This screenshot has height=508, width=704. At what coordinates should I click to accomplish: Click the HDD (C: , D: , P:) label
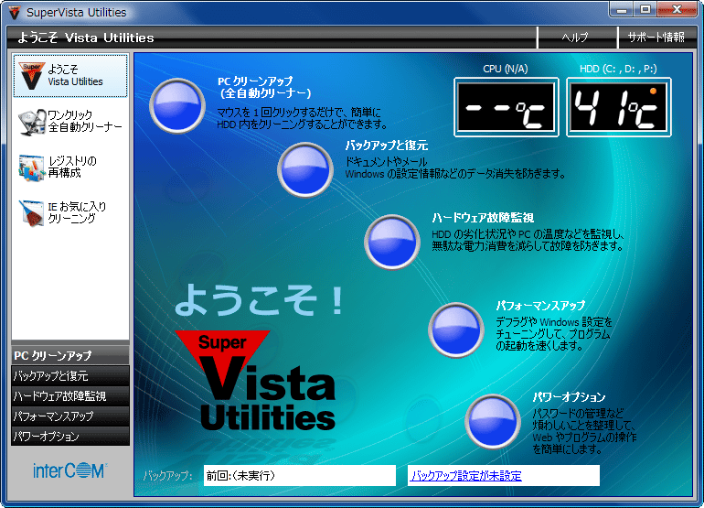[x=618, y=69]
